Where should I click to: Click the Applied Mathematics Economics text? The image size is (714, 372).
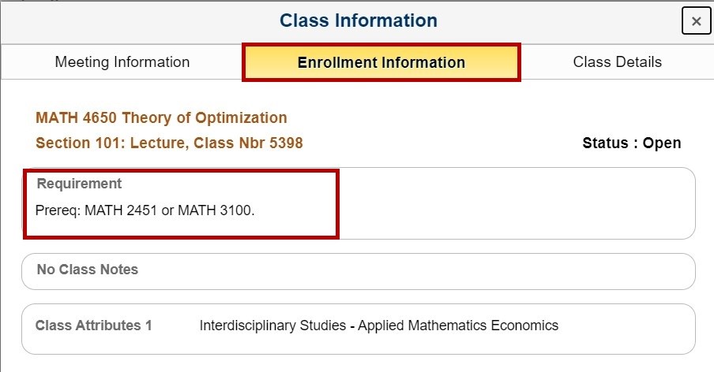pyautogui.click(x=458, y=325)
